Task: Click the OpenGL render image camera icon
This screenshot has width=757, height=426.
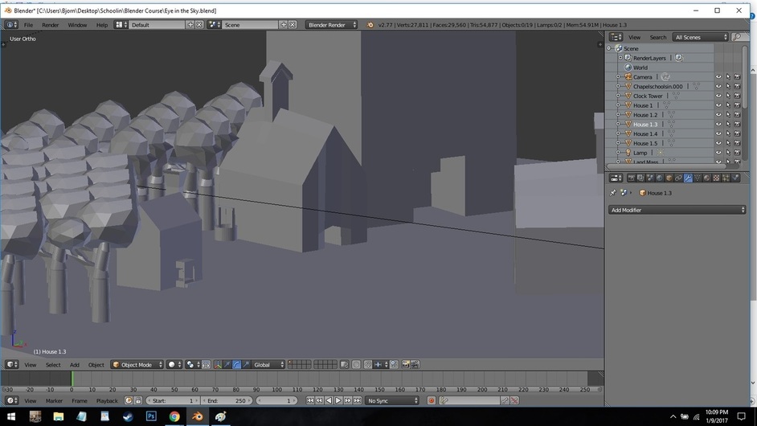Action: 406,365
